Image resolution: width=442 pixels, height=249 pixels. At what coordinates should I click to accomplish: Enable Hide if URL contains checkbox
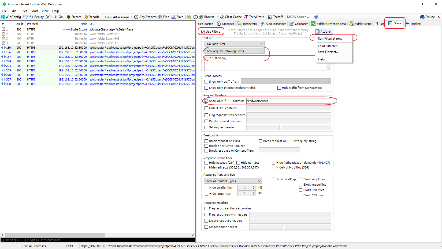(206, 108)
